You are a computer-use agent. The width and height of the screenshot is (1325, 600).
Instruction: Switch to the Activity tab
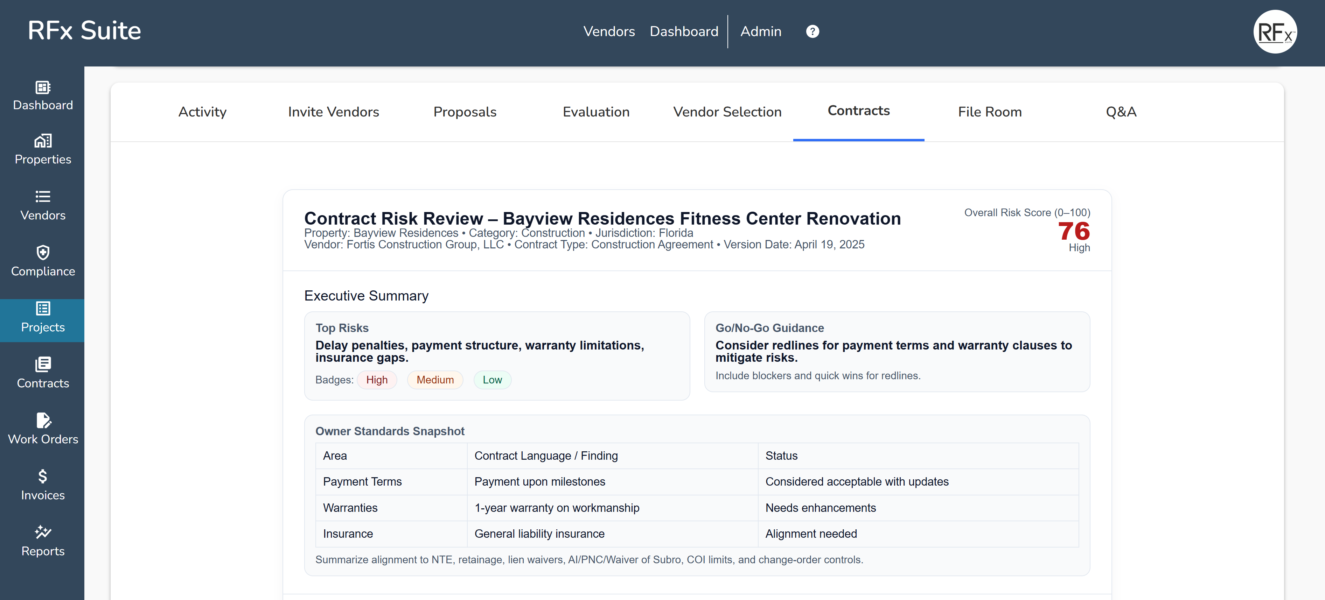tap(202, 112)
